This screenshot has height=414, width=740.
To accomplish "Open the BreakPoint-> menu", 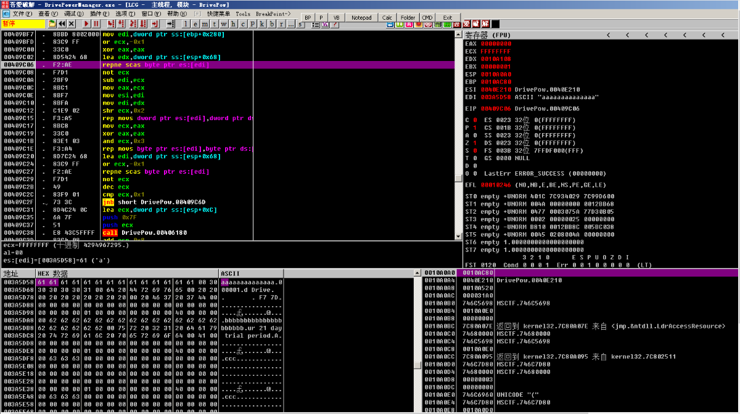I will click(273, 14).
